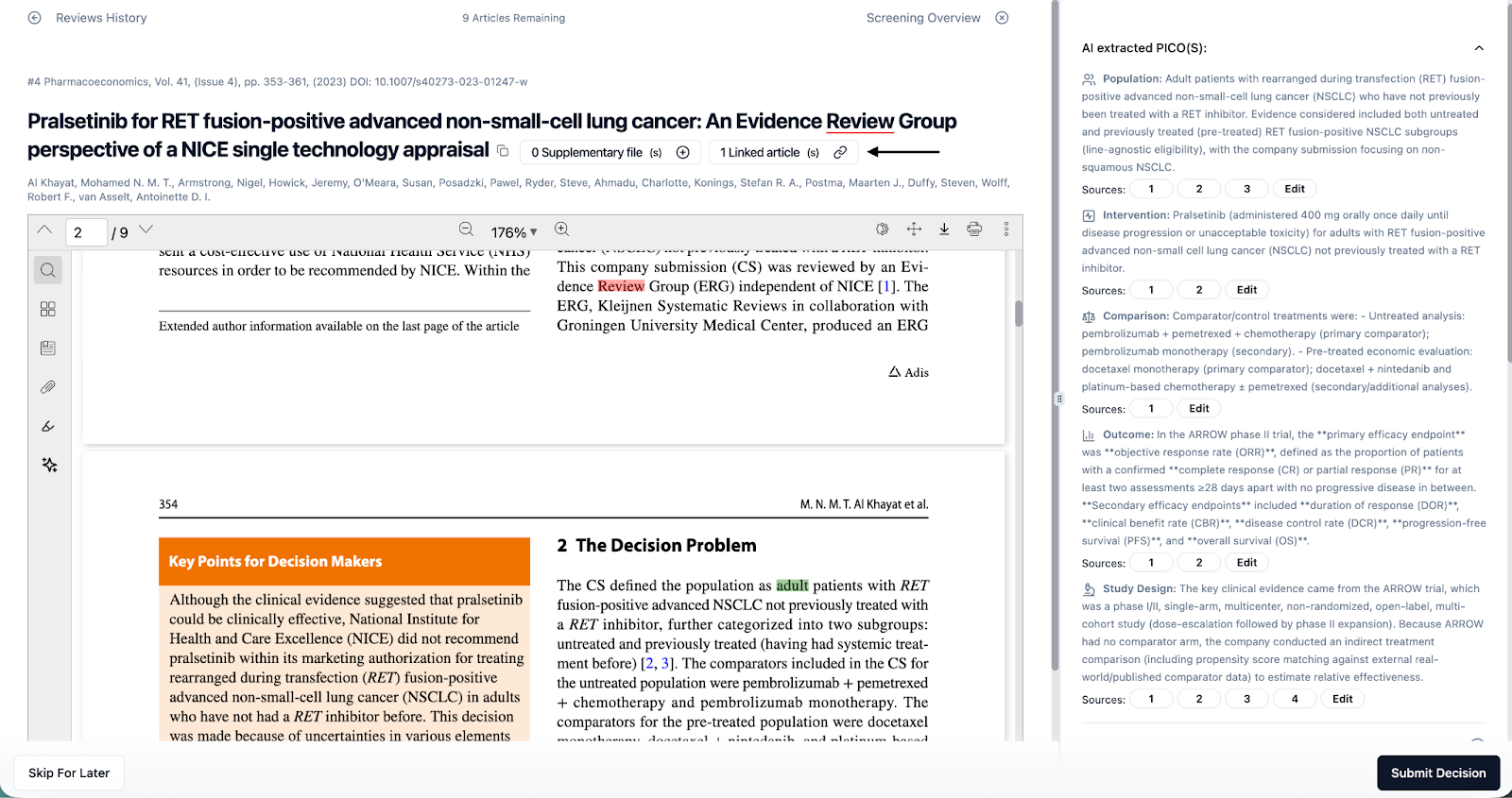Viewport: 1512px width, 798px height.
Task: Select the highlighter annotation tool
Action: tap(48, 427)
